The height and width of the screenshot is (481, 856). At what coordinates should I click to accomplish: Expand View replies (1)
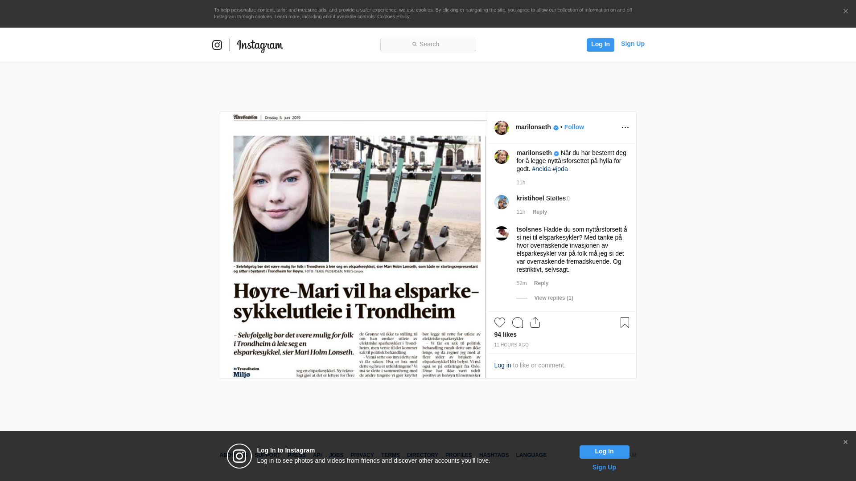coord(553,298)
